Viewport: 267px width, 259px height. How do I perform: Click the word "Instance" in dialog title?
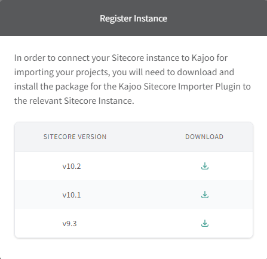tap(151, 18)
